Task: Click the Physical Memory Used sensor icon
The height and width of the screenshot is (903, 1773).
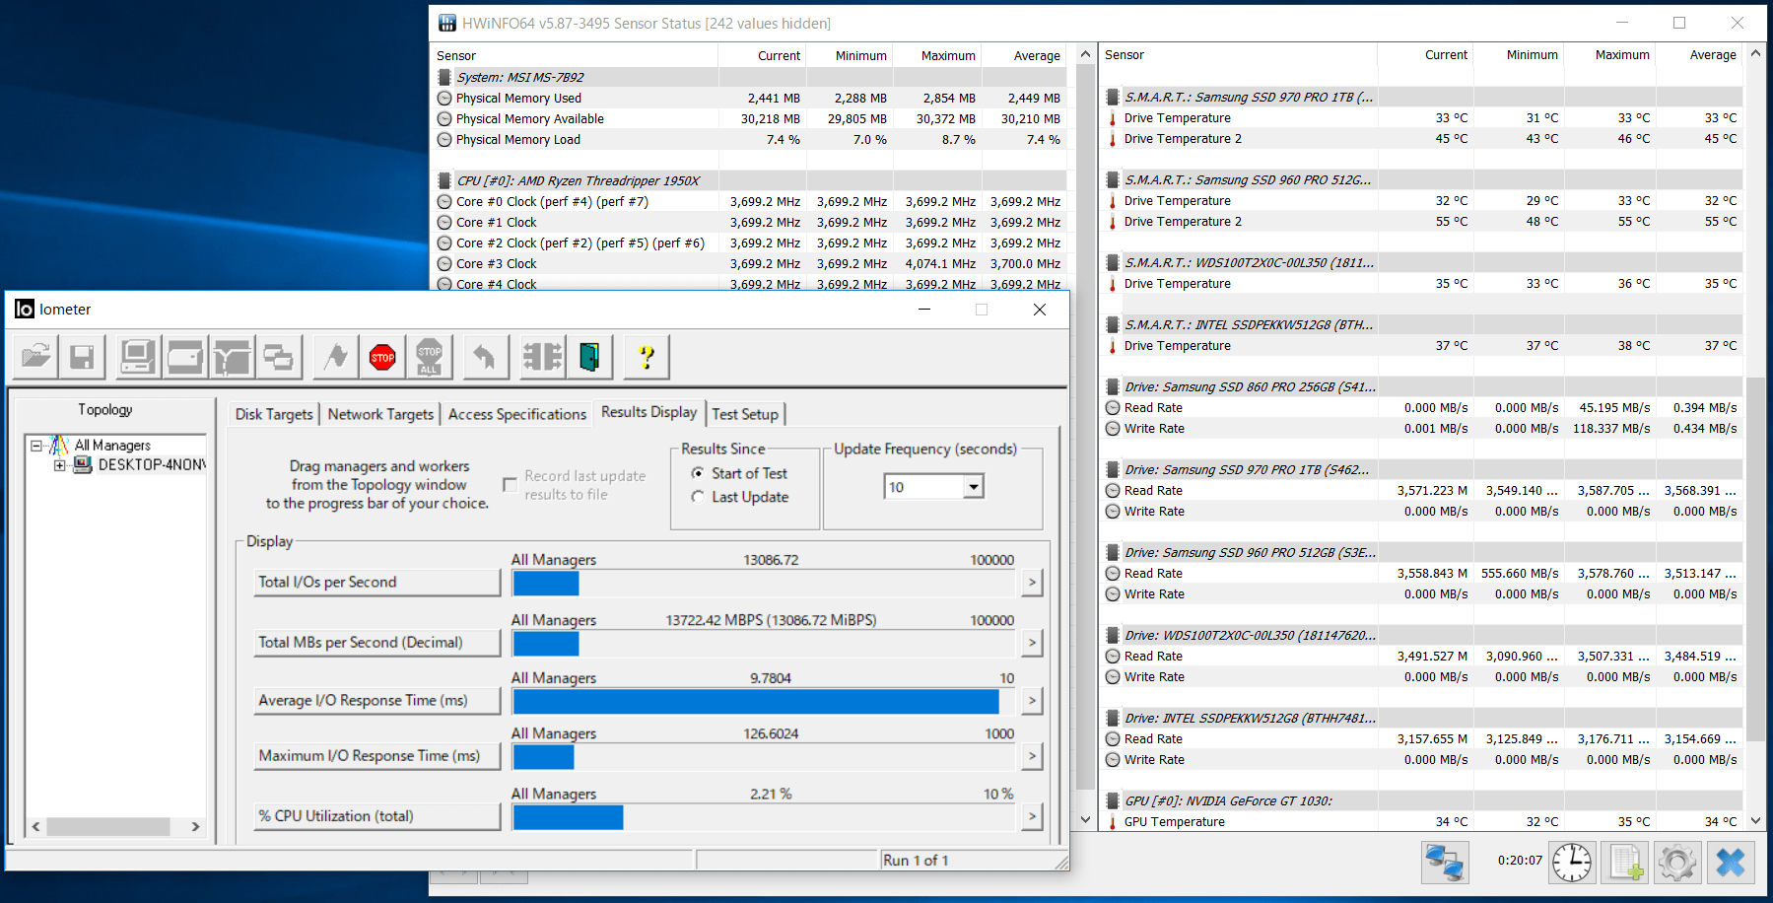Action: pyautogui.click(x=444, y=99)
